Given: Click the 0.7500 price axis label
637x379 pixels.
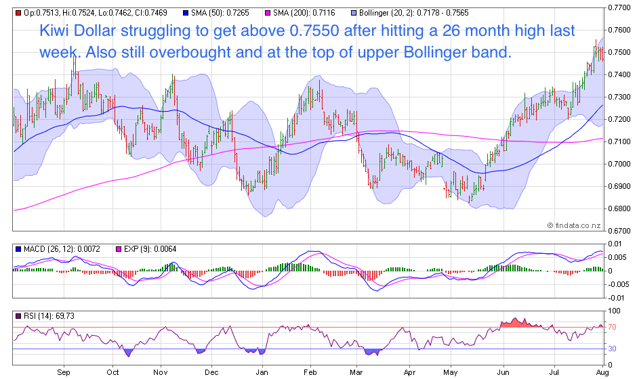Looking at the screenshot, I should [619, 52].
